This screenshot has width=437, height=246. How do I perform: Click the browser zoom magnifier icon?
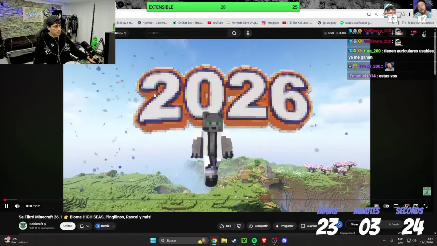coord(376,14)
